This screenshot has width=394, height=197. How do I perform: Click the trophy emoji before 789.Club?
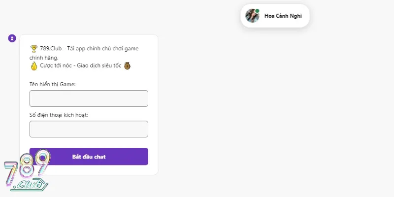point(33,49)
